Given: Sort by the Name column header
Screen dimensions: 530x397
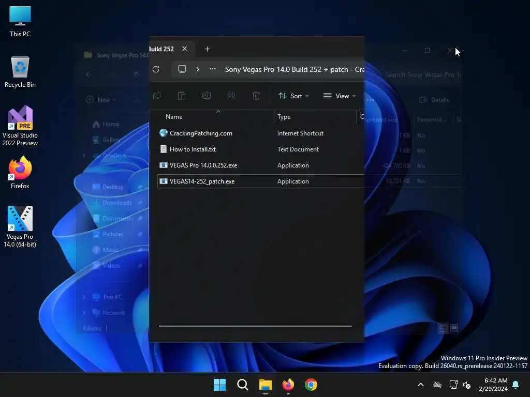Looking at the screenshot, I should click(x=174, y=117).
